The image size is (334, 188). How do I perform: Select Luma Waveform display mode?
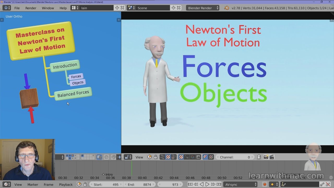(187, 157)
